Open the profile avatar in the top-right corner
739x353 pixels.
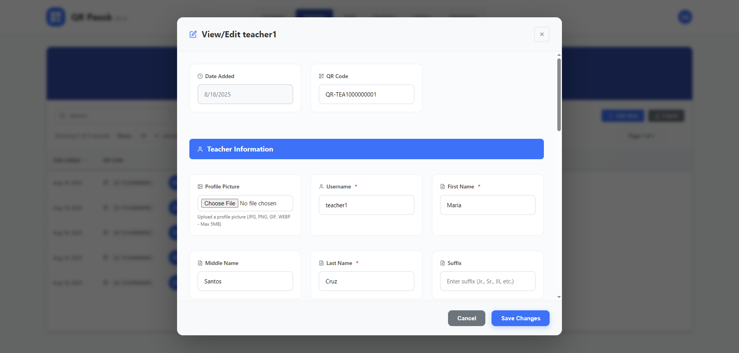[x=685, y=17]
